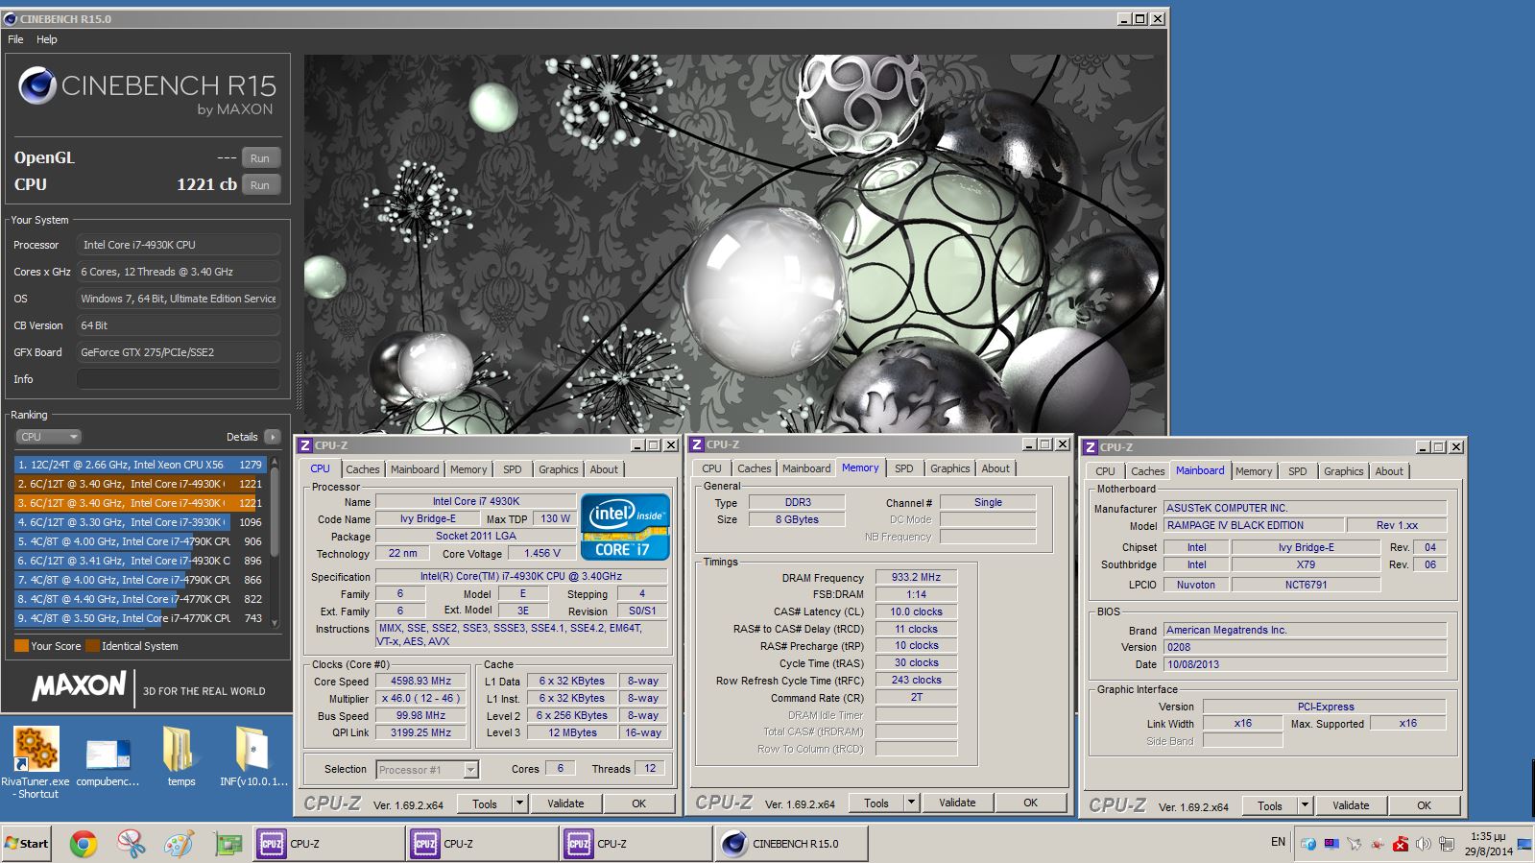Switch to the third CPU-Z taskbar button
The height and width of the screenshot is (863, 1535).
[x=636, y=844]
